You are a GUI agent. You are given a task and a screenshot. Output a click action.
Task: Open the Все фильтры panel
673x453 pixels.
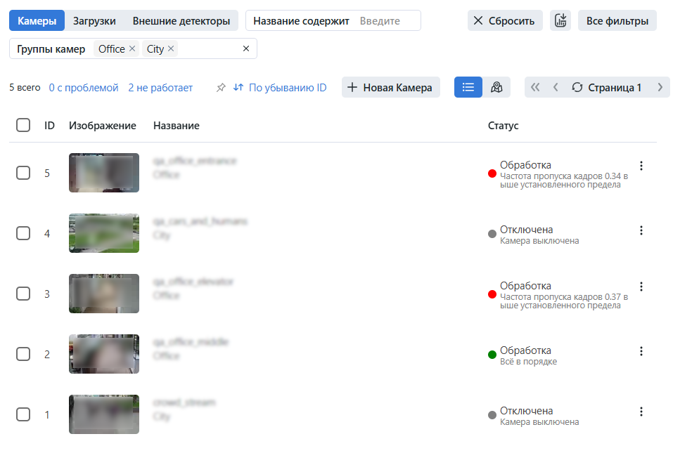617,20
